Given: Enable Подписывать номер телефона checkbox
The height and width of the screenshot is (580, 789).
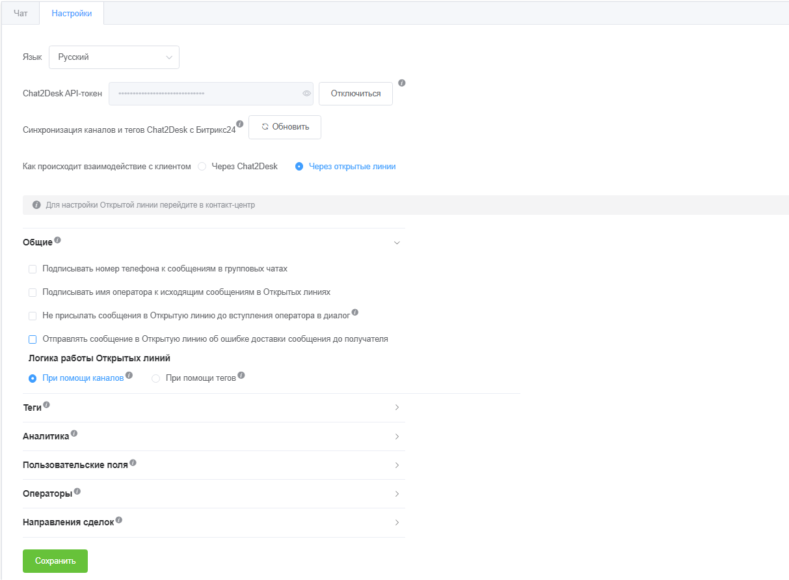Looking at the screenshot, I should (33, 269).
